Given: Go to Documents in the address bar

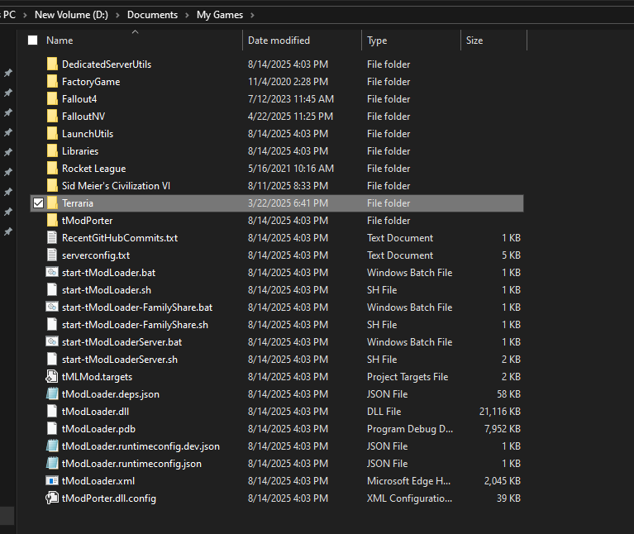Looking at the screenshot, I should [152, 15].
